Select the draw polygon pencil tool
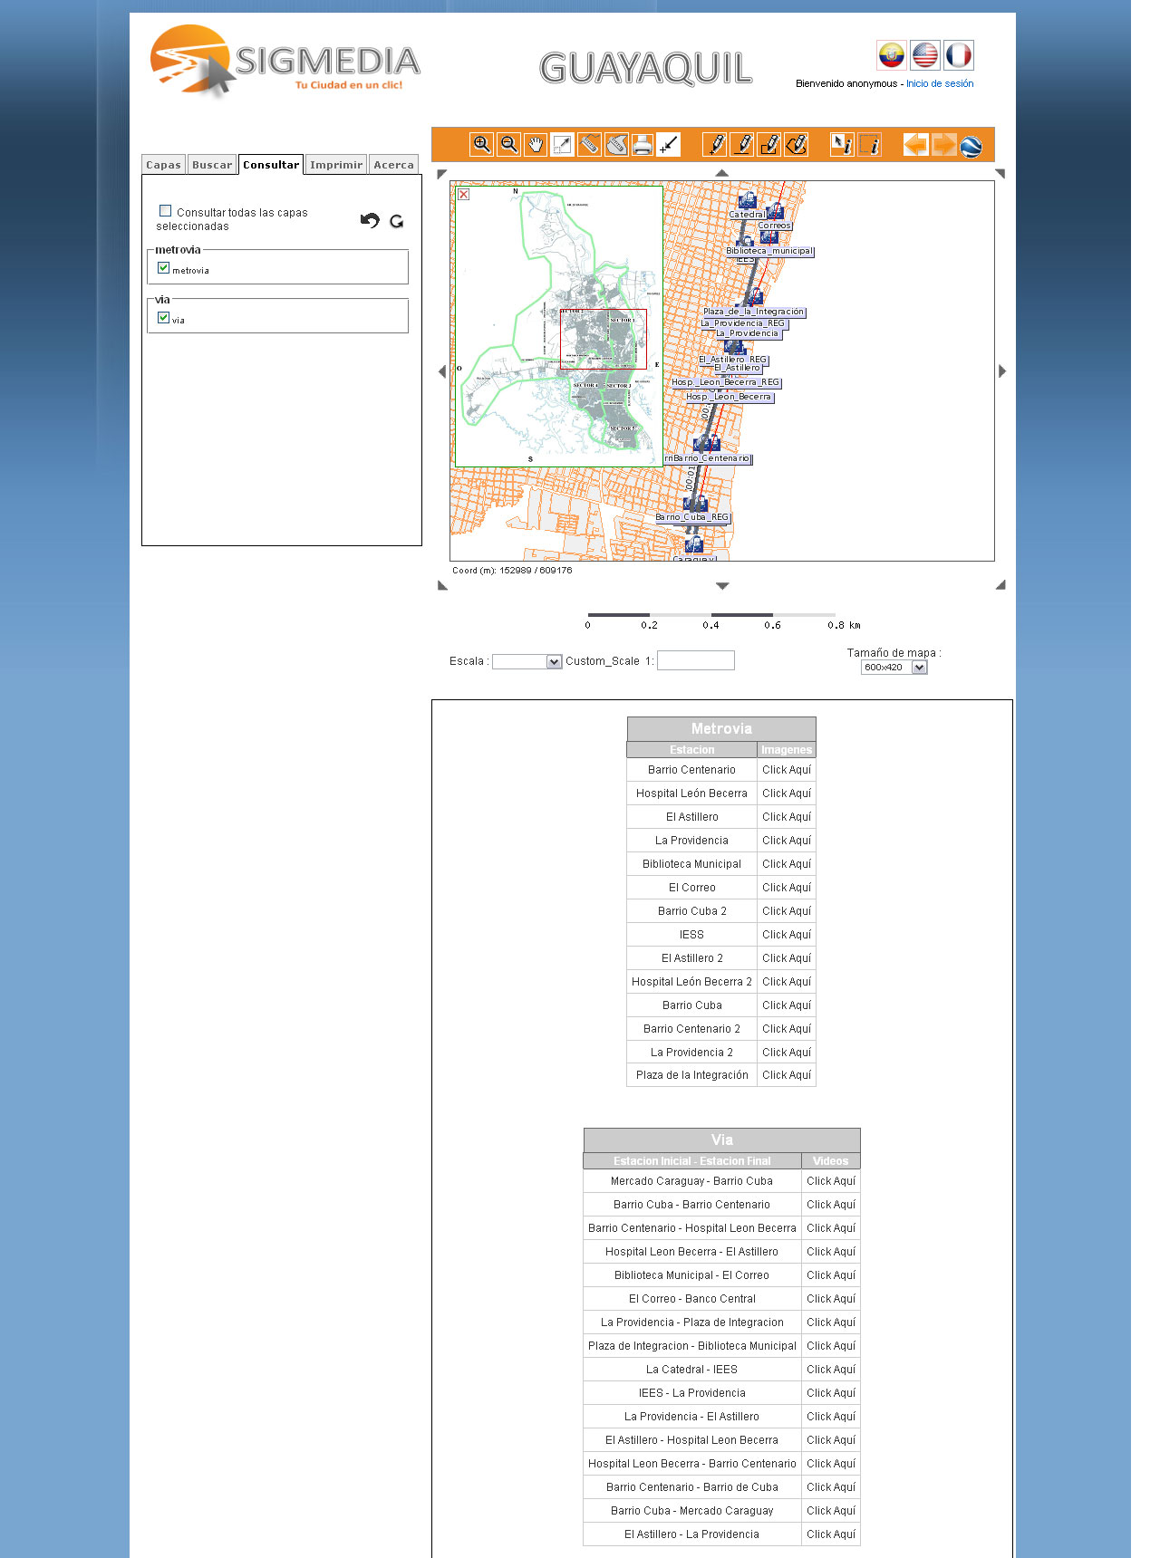 point(797,144)
